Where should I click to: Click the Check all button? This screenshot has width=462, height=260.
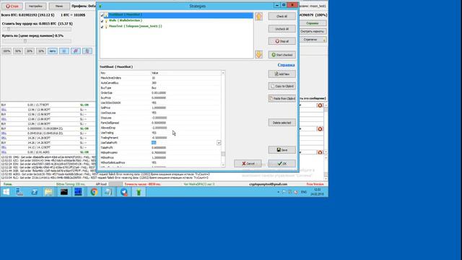[x=282, y=16]
